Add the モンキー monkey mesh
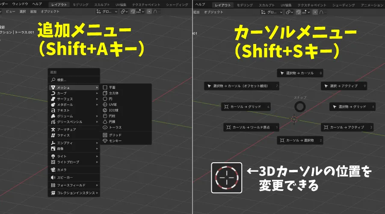385x214 pixels. tap(125, 141)
